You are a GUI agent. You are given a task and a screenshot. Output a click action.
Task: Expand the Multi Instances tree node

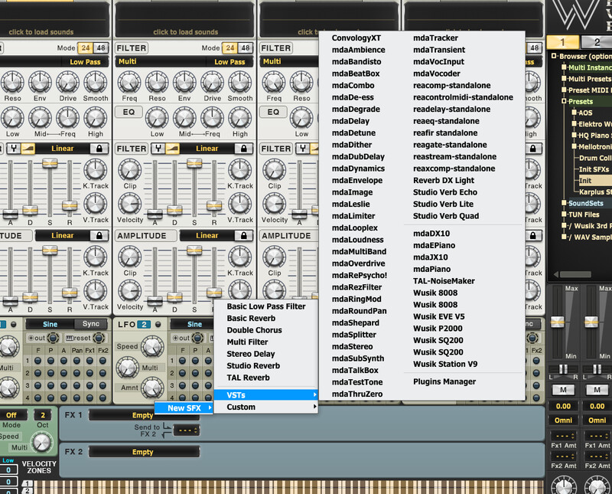[564, 67]
